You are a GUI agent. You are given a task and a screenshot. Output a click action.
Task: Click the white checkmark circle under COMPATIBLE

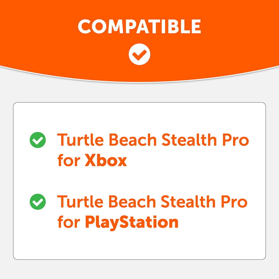(139, 54)
